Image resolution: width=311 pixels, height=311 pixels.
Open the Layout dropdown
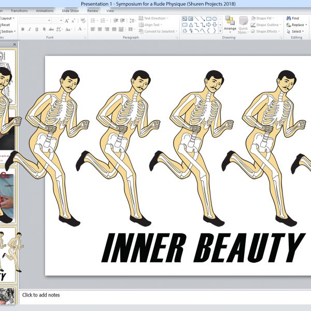(7, 18)
